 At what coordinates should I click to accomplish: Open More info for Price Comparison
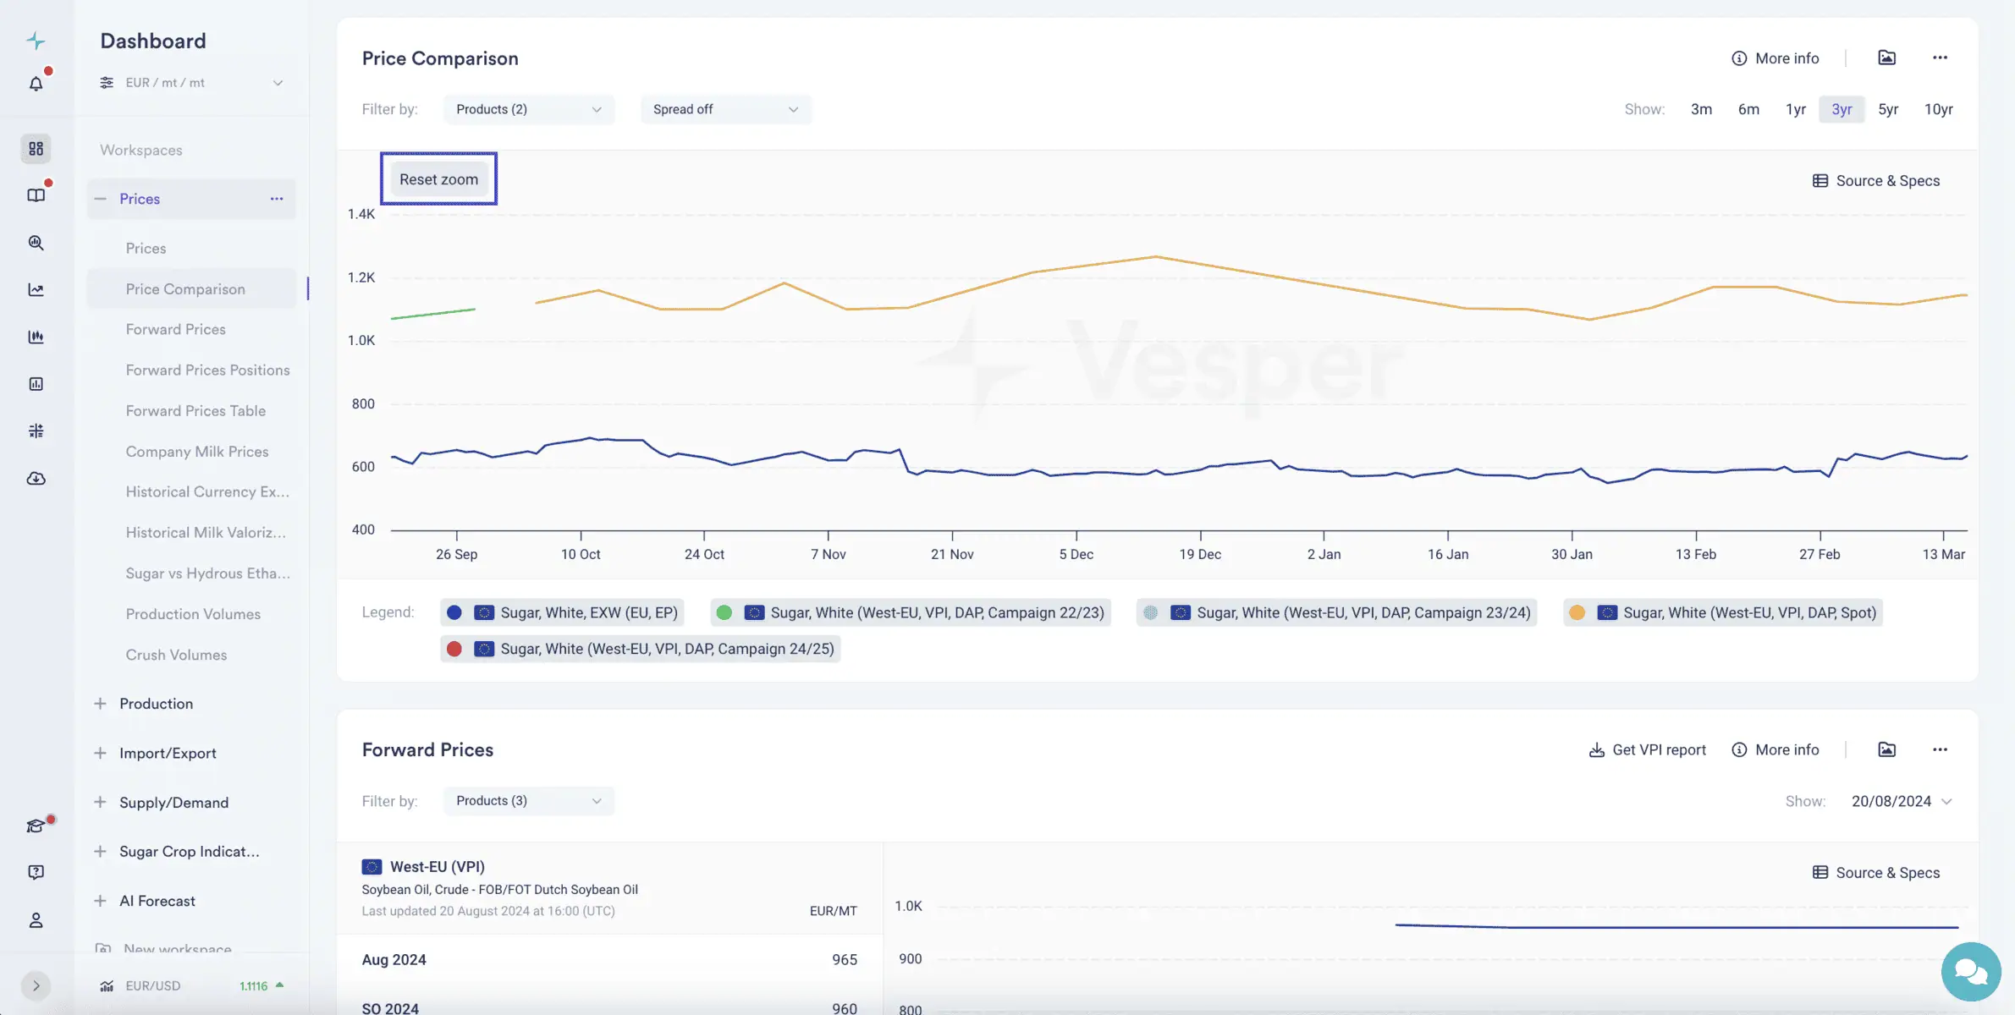[x=1776, y=58]
